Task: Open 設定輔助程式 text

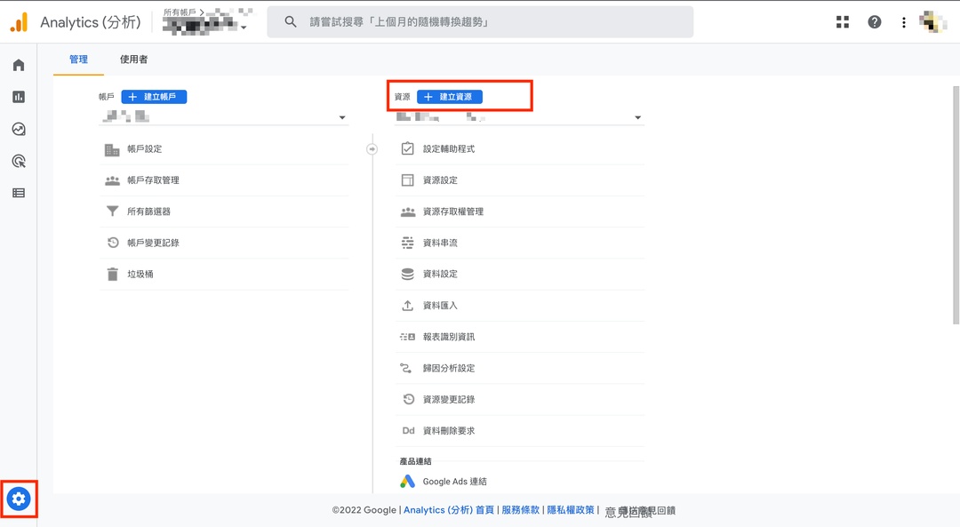Action: pos(449,148)
